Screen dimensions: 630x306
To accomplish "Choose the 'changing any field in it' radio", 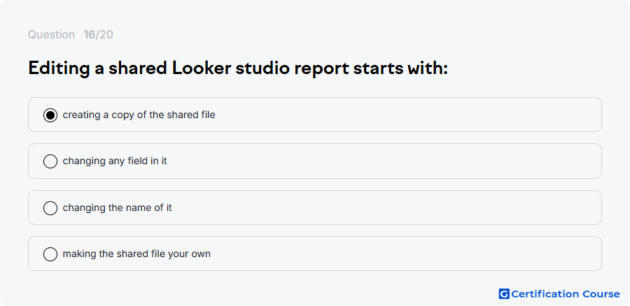I will tap(50, 161).
